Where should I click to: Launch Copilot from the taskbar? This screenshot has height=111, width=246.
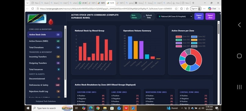(x=84, y=108)
